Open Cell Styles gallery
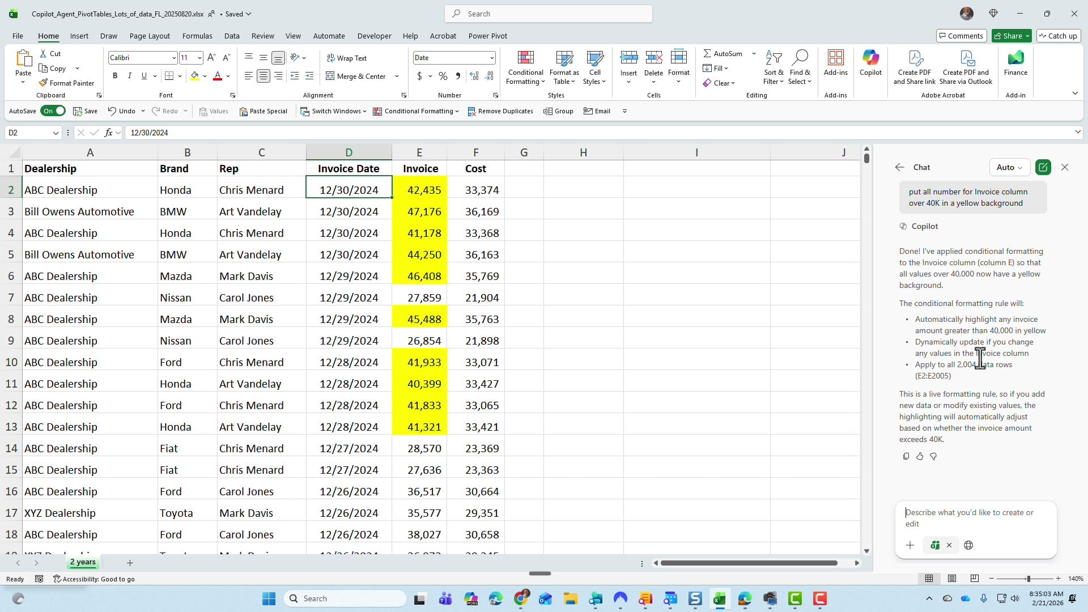This screenshot has width=1088, height=612. pyautogui.click(x=594, y=67)
